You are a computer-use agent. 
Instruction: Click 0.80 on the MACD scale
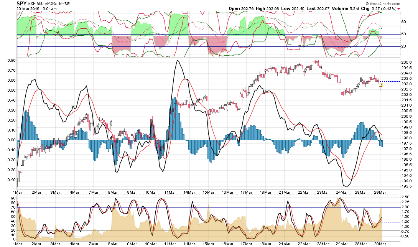click(12, 61)
